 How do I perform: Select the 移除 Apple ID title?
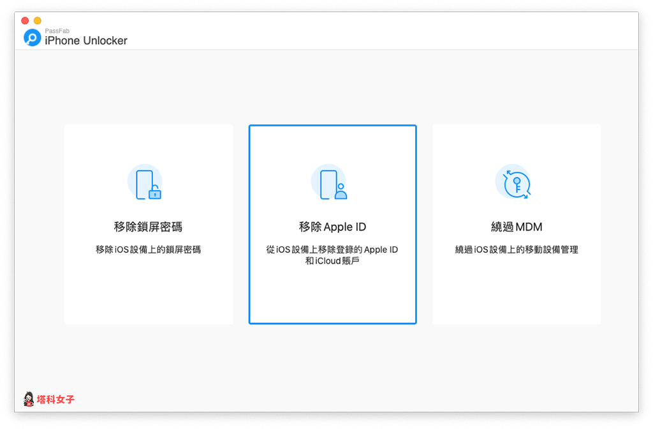coord(332,227)
